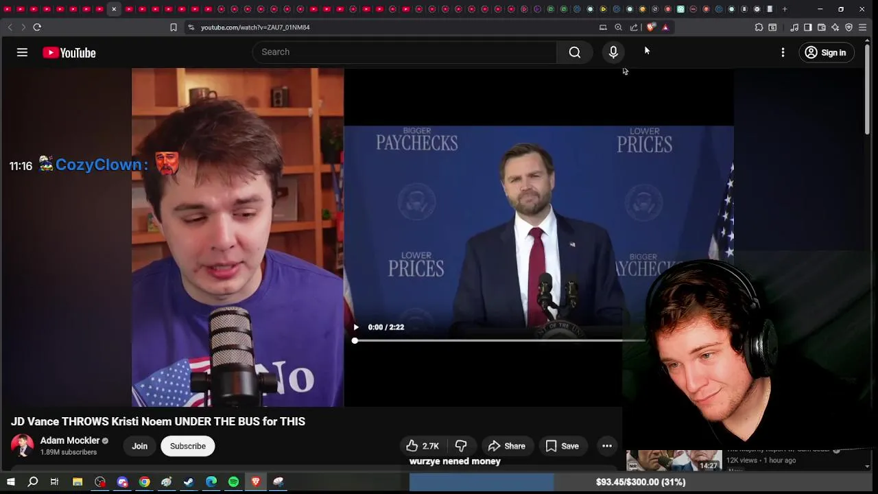Save the video to a playlist
Image resolution: width=878 pixels, height=494 pixels.
point(562,446)
